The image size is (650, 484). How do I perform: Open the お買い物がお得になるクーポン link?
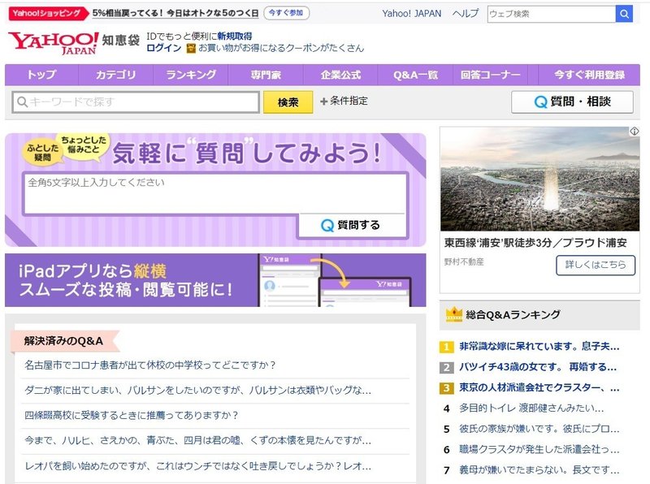point(281,48)
